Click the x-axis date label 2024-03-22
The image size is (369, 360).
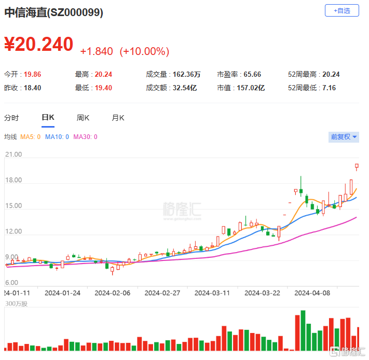(x=263, y=293)
